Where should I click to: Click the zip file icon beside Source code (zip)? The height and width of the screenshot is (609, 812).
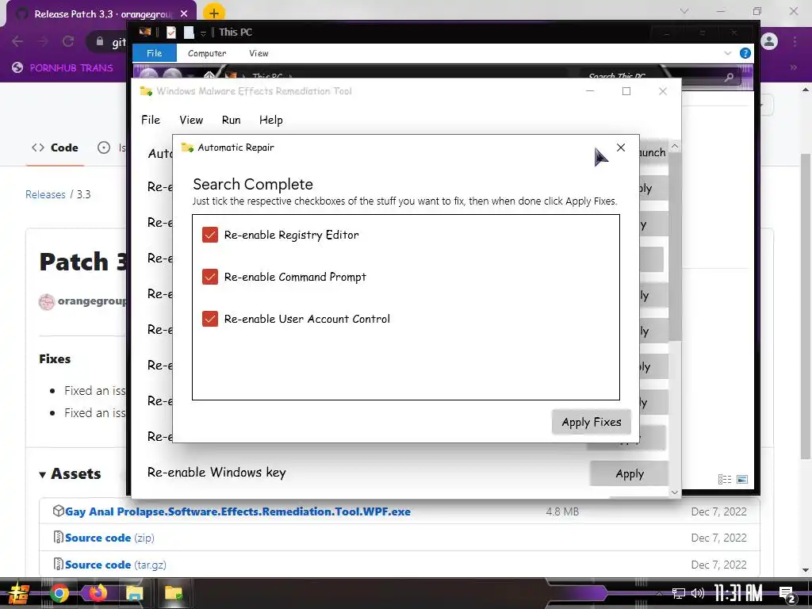[59, 537]
